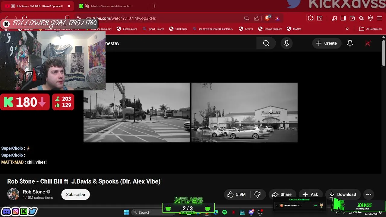Download the Chill Bill video

click(x=343, y=194)
